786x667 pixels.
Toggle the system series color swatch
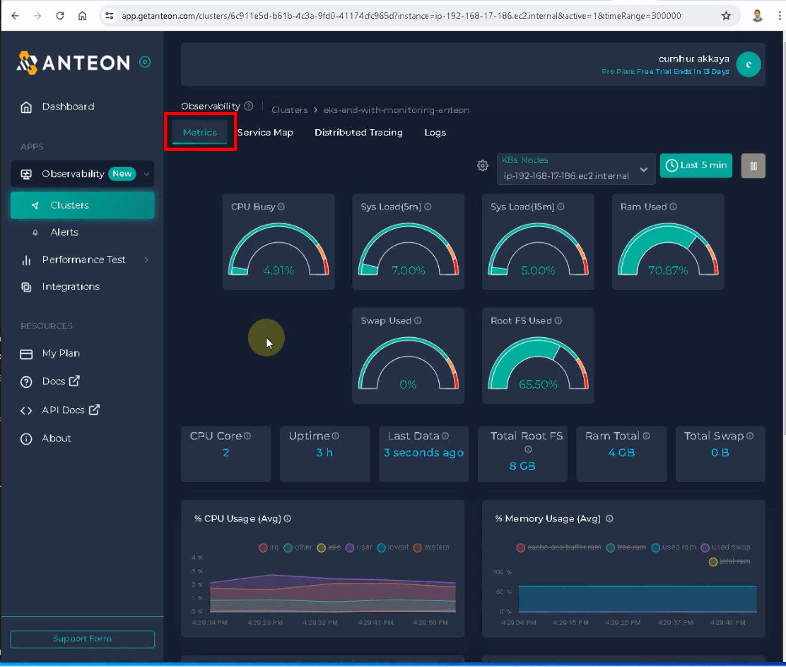[417, 548]
